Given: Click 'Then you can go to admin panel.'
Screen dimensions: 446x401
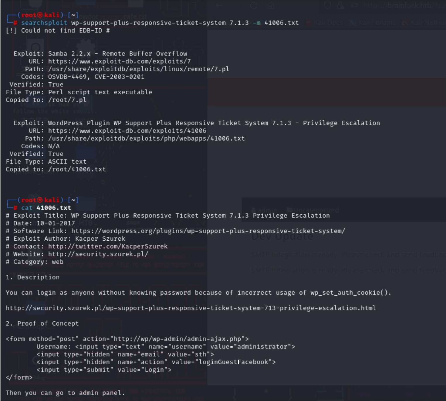Looking at the screenshot, I should pos(66,393).
